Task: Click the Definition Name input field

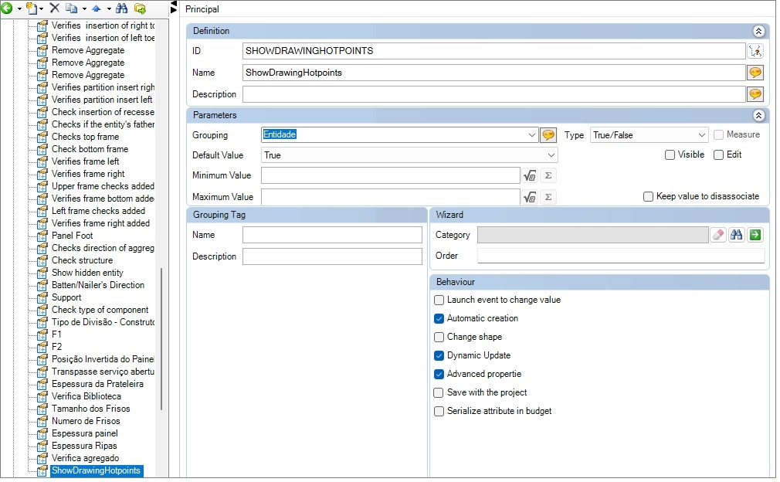Action: (493, 73)
